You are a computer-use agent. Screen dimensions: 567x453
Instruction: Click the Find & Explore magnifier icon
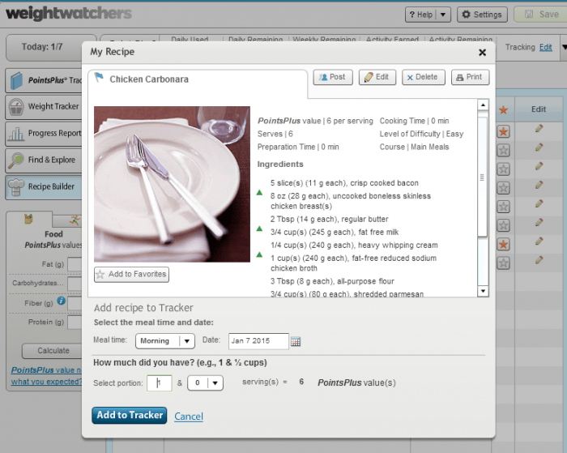coord(15,160)
